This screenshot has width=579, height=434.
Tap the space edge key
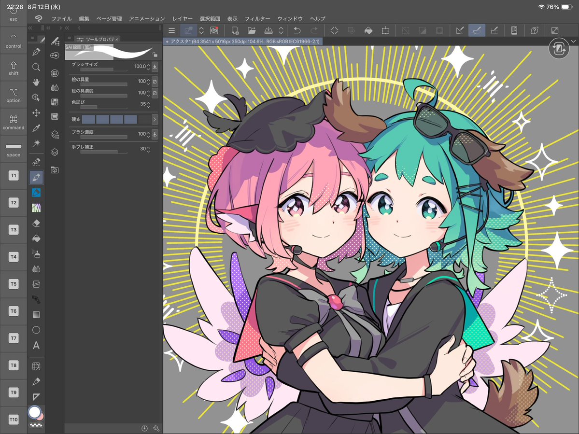click(14, 150)
